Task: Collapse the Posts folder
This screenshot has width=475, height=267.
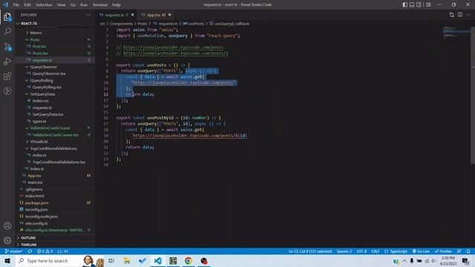Action: (x=35, y=39)
